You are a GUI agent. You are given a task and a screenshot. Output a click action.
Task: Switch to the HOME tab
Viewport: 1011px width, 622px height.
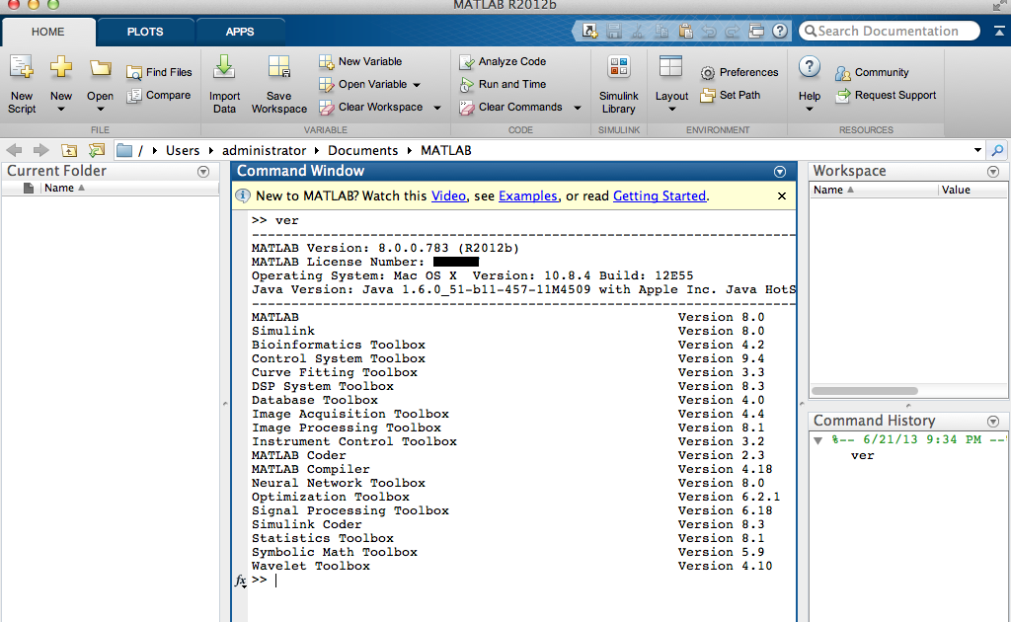48,32
